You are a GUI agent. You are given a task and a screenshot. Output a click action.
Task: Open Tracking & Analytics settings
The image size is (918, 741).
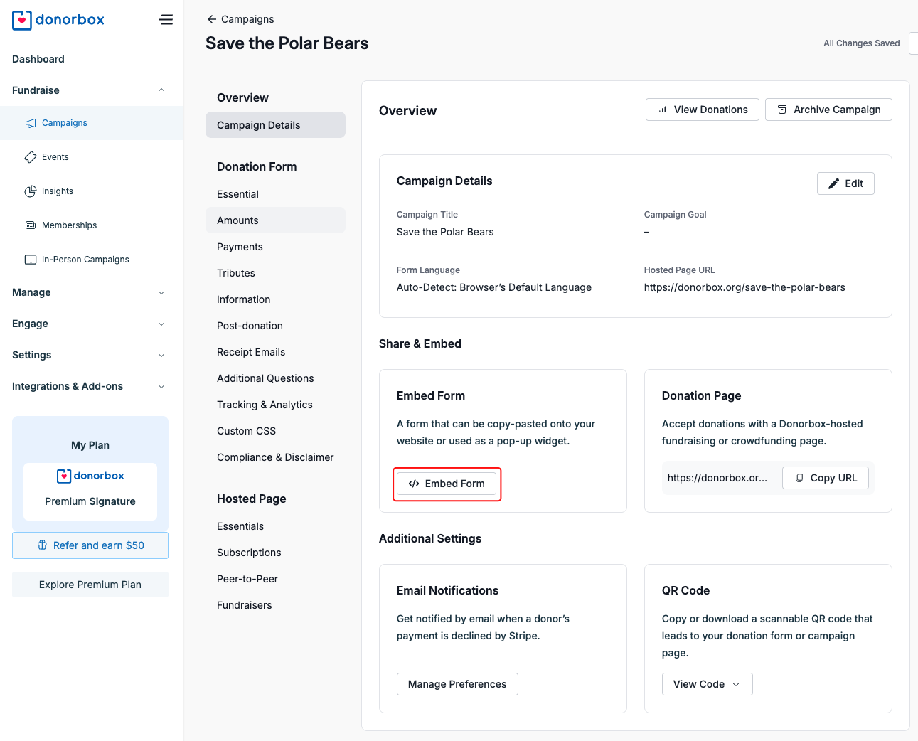pos(265,405)
